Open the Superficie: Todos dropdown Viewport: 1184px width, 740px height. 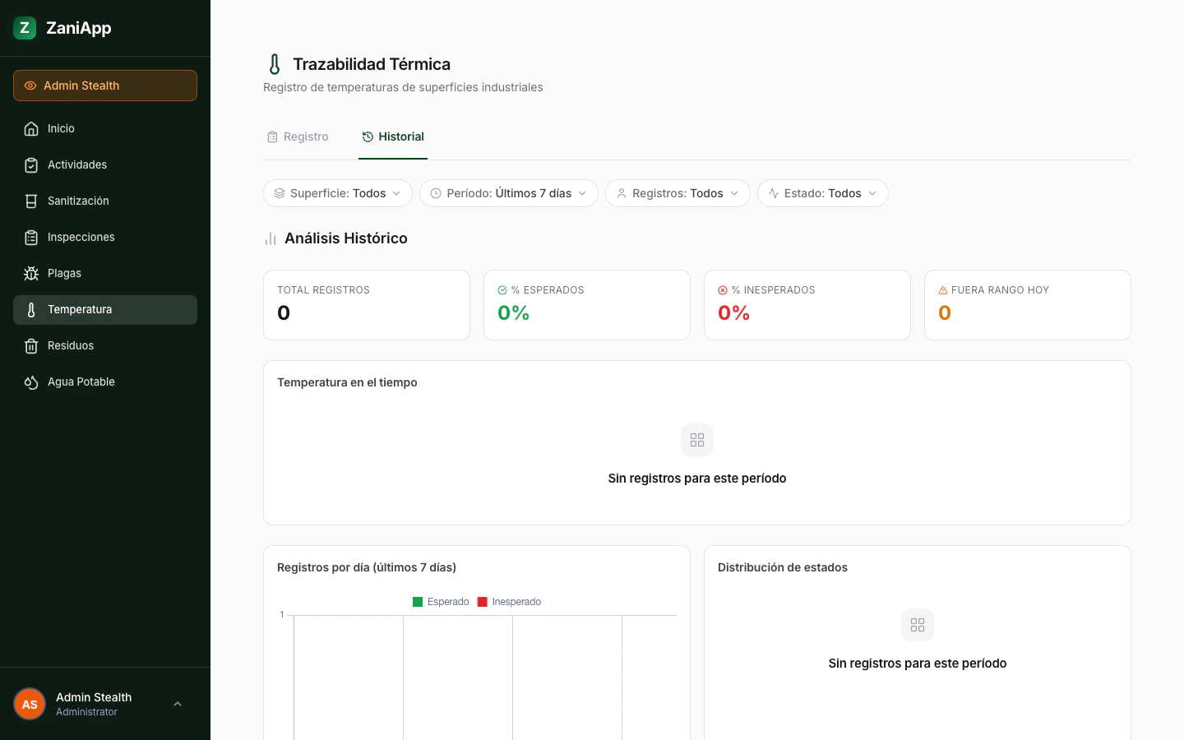(338, 193)
